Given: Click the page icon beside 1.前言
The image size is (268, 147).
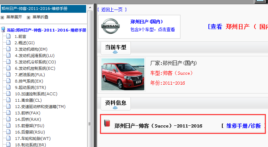Looking at the screenshot, I should coord(9,36).
